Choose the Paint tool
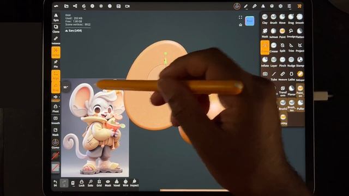The image size is (349, 196). click(x=282, y=33)
